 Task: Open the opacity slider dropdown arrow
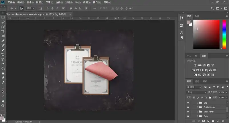227,92
